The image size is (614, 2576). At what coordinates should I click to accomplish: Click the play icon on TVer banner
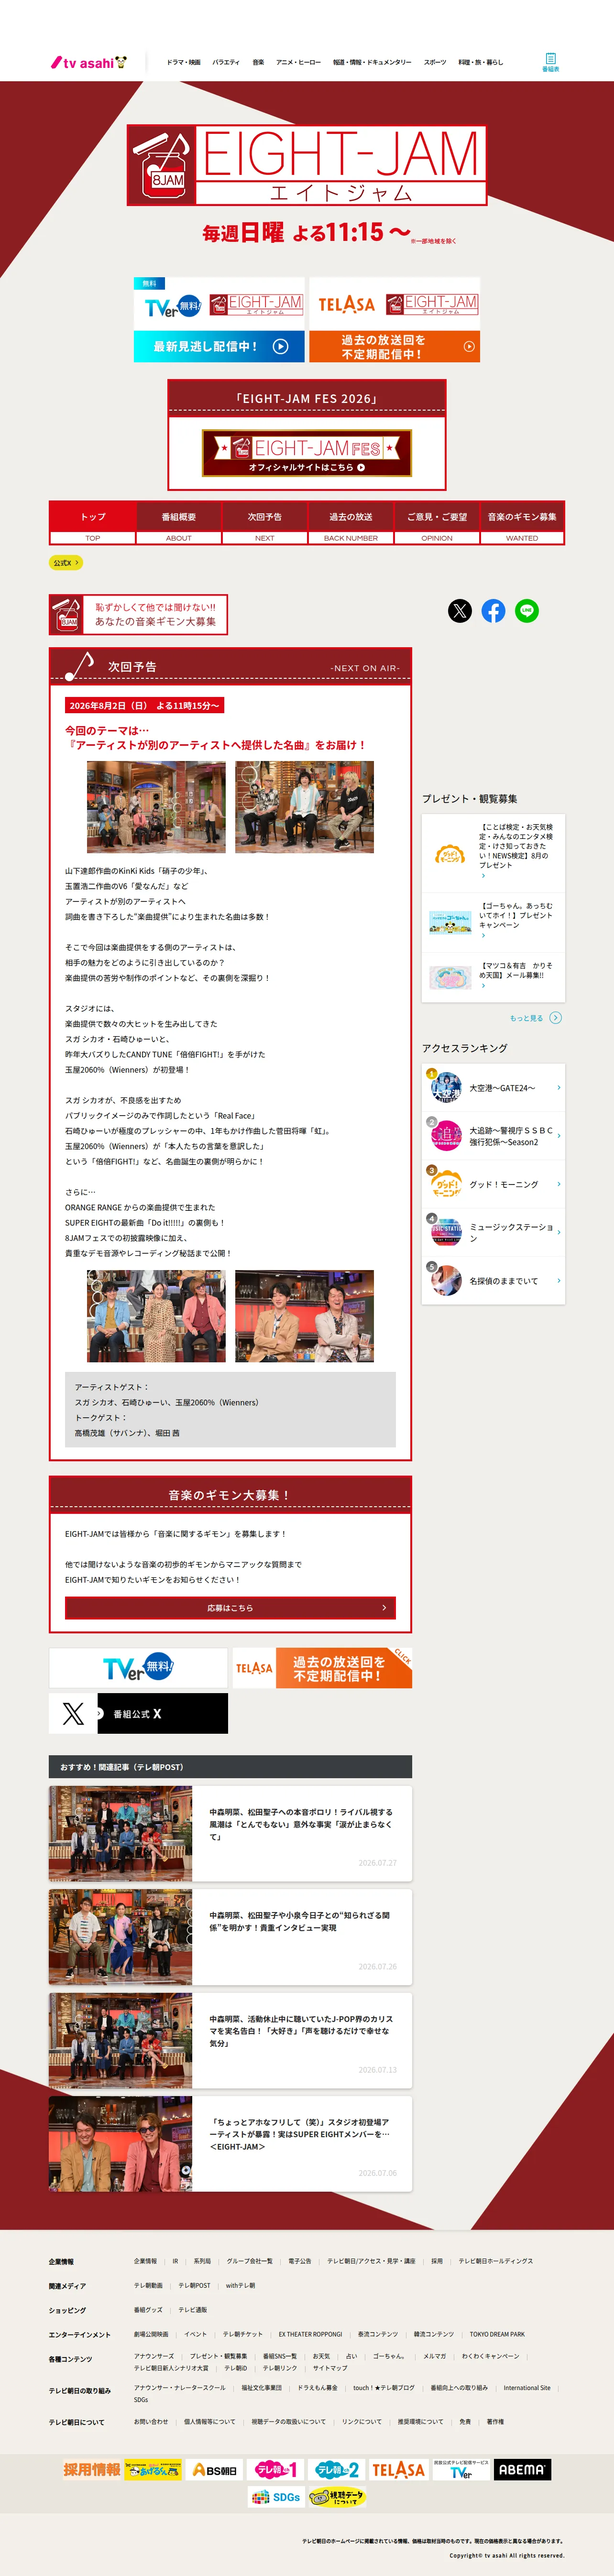tap(281, 347)
